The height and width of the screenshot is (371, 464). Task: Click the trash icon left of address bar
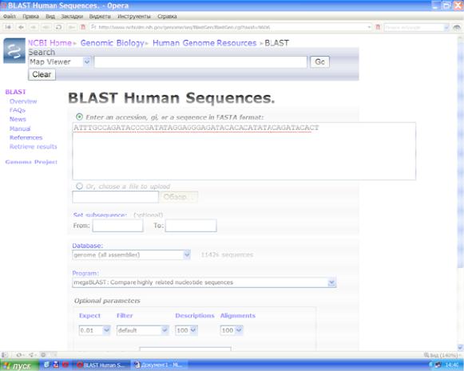83,27
